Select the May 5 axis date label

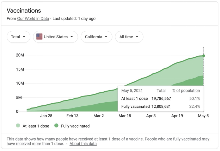coord(203,116)
